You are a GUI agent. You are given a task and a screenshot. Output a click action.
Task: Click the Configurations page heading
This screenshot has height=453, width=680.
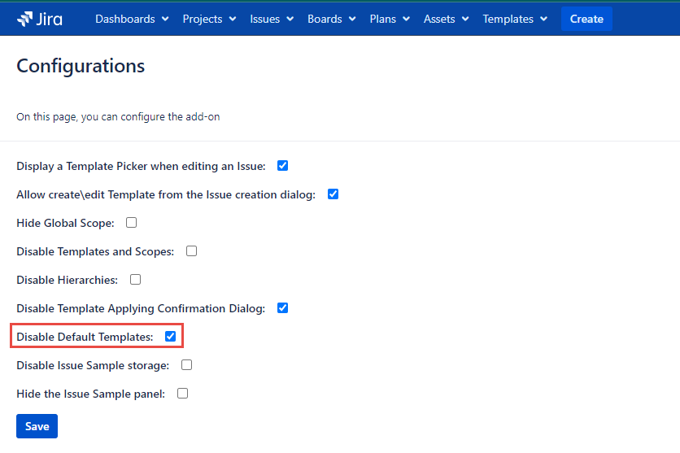[x=81, y=67]
